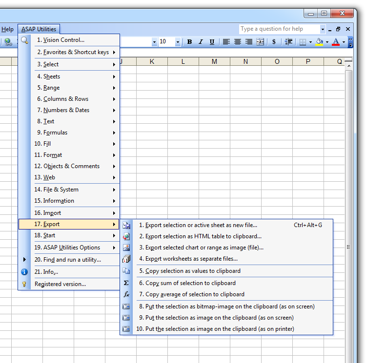Open the Help menu
This screenshot has height=363, width=366.
pos(7,29)
